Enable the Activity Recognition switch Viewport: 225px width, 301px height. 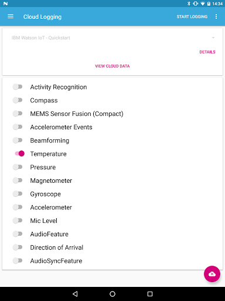18,87
